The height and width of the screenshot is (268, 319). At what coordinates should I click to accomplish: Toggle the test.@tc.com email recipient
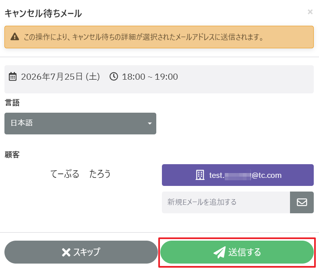point(238,175)
